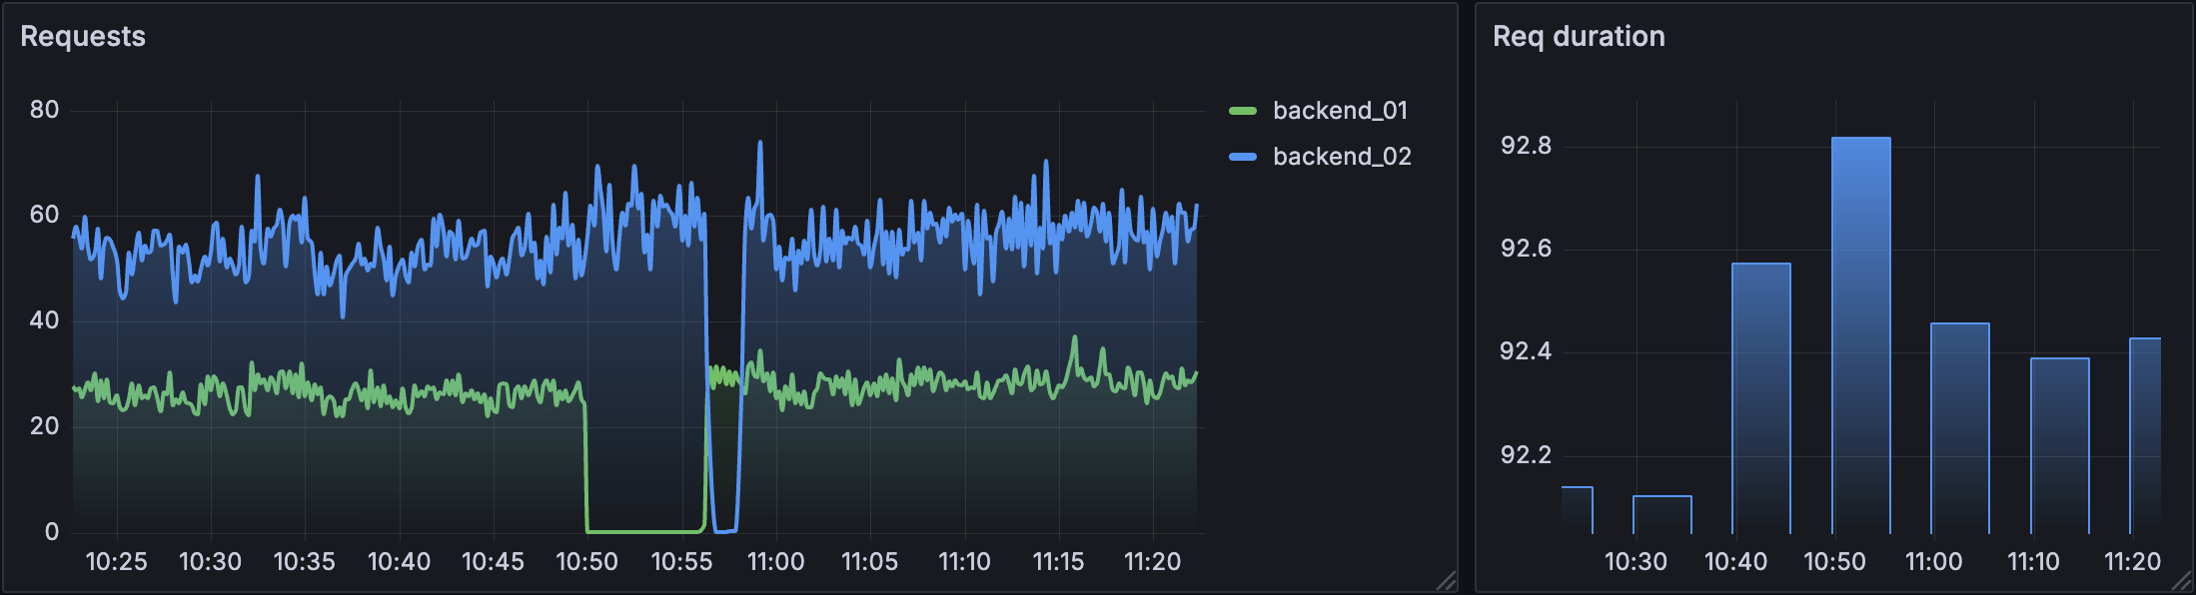The image size is (2196, 595).
Task: Toggle backend_01 series via legend label
Action: coord(1340,111)
